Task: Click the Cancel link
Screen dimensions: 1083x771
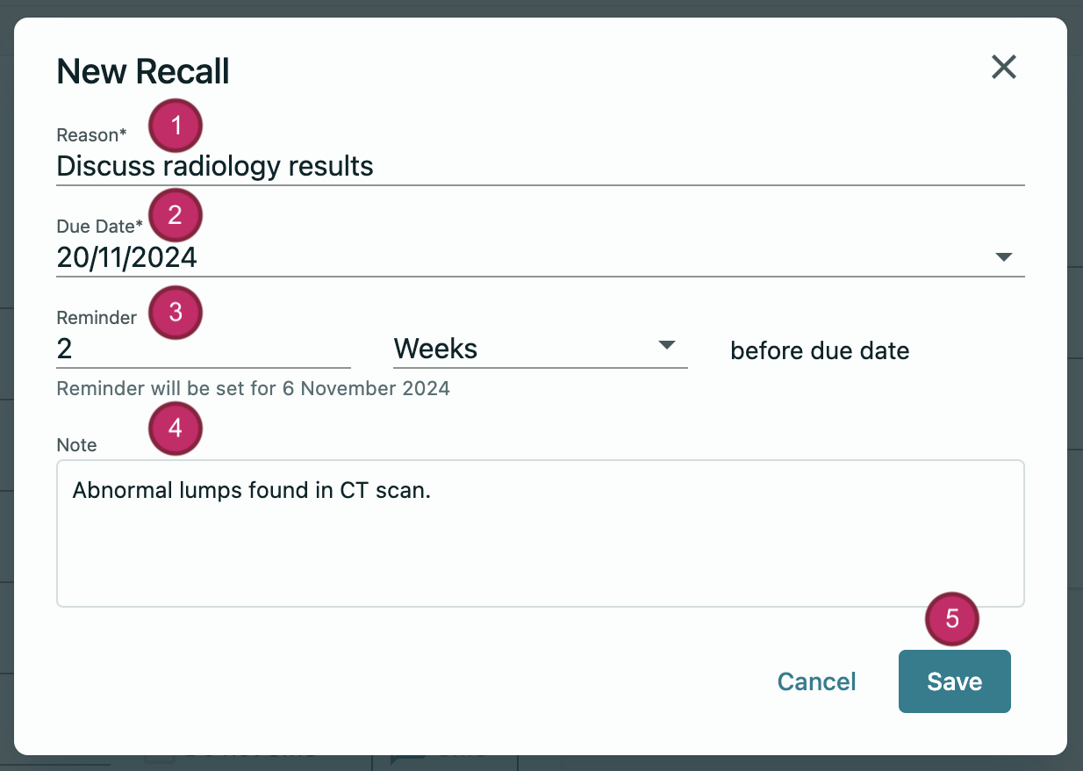Action: click(x=816, y=681)
